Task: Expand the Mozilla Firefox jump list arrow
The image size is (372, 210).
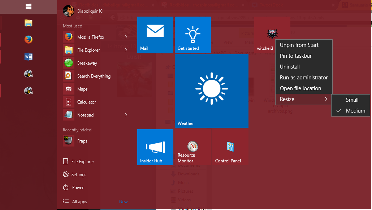Action: coord(126,37)
